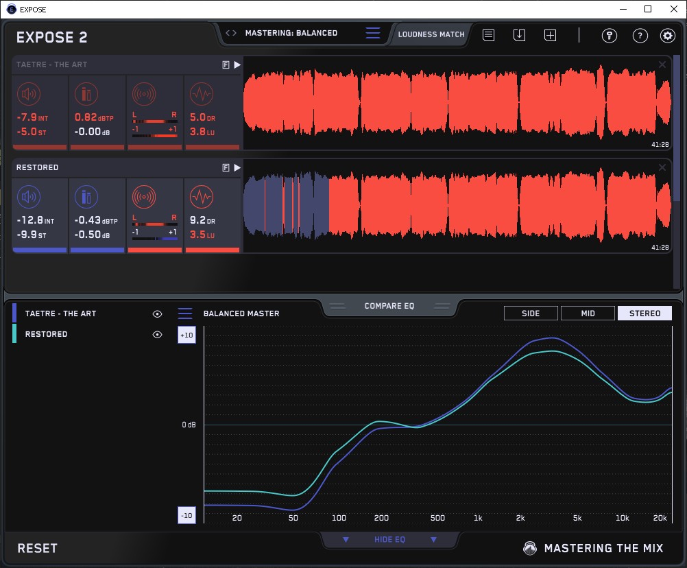Click the 0.82 dBTP true peak value
The image size is (687, 568).
[94, 117]
